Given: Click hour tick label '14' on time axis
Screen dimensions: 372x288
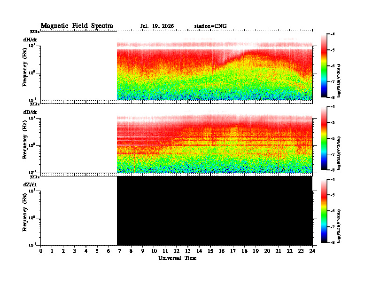Looking at the screenshot, I should point(199,251).
